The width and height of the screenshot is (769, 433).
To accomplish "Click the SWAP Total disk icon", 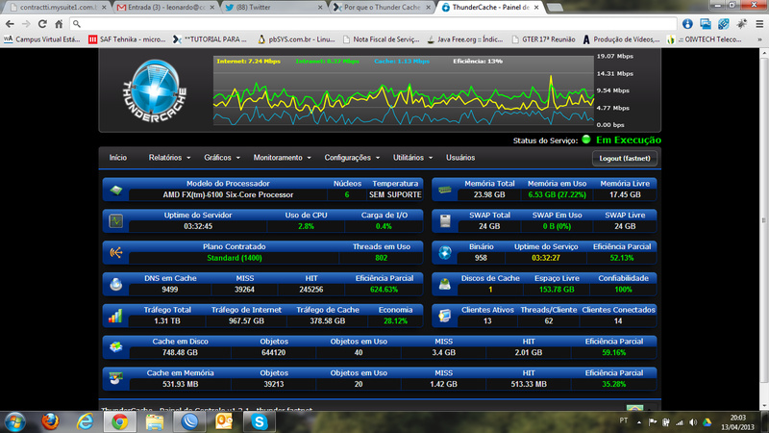I will pos(445,221).
